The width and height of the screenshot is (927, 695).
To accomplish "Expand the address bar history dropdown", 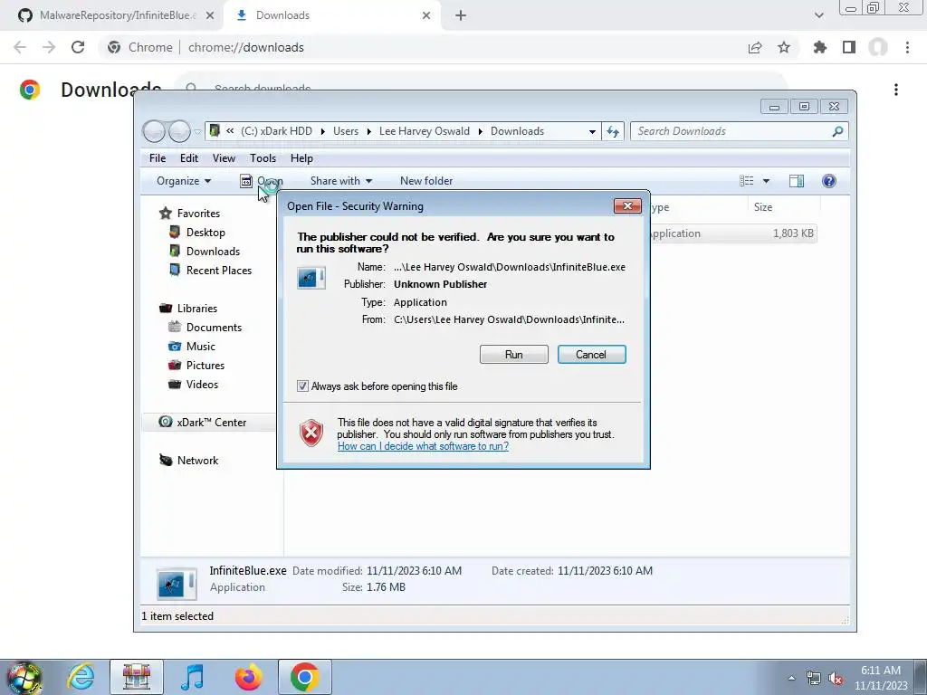I will tap(592, 131).
